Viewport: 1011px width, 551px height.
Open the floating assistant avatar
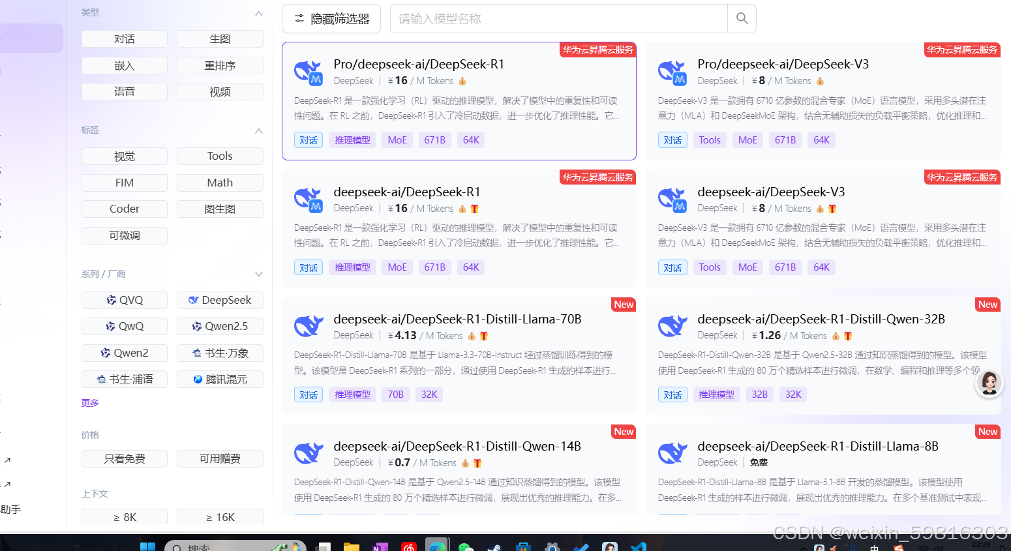[989, 383]
